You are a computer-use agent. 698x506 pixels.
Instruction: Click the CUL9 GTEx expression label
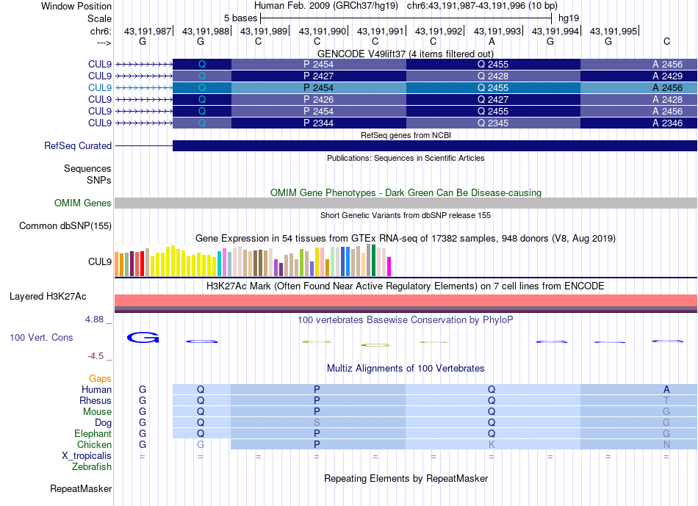[100, 261]
